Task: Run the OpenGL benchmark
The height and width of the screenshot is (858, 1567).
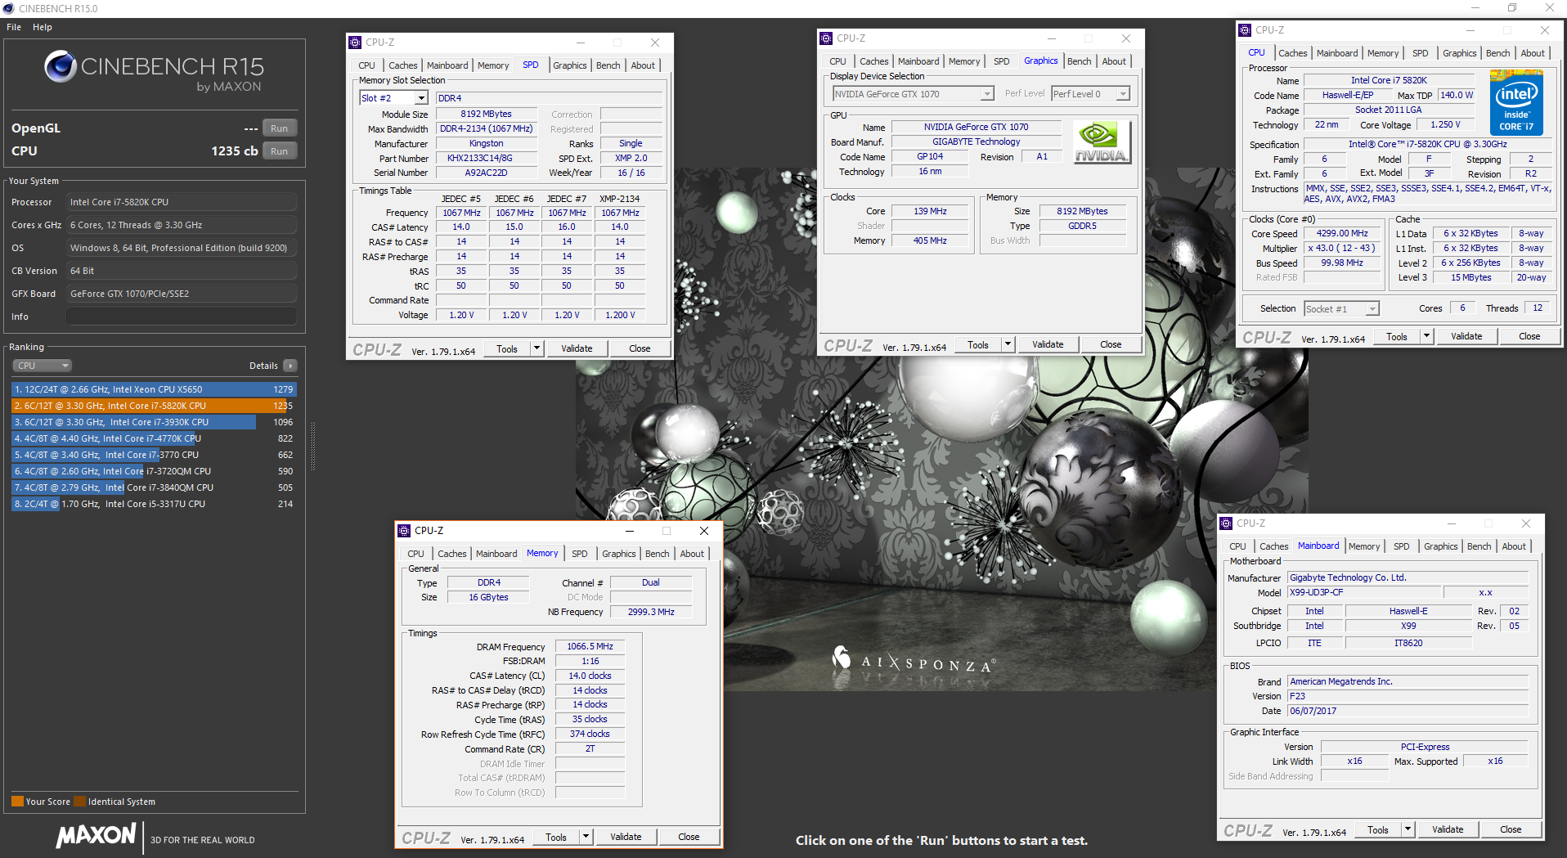Action: point(280,128)
